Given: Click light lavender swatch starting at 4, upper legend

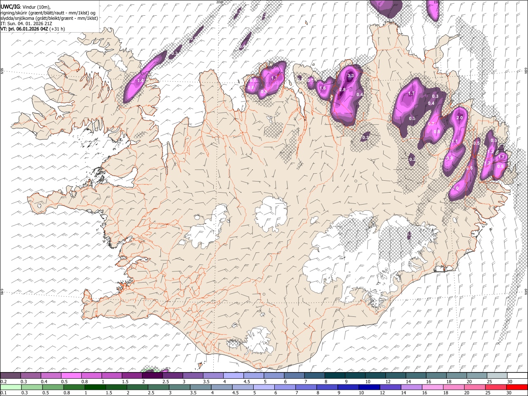Looking at the screenshot, I should click(x=233, y=376).
